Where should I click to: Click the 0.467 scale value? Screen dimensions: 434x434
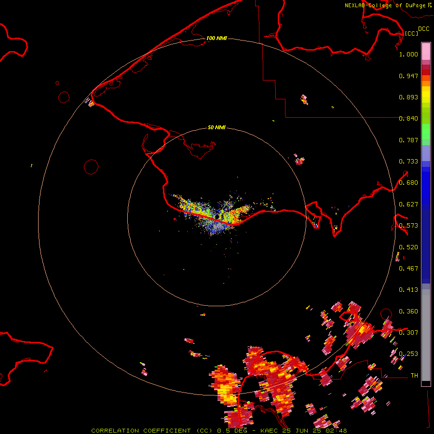408,269
